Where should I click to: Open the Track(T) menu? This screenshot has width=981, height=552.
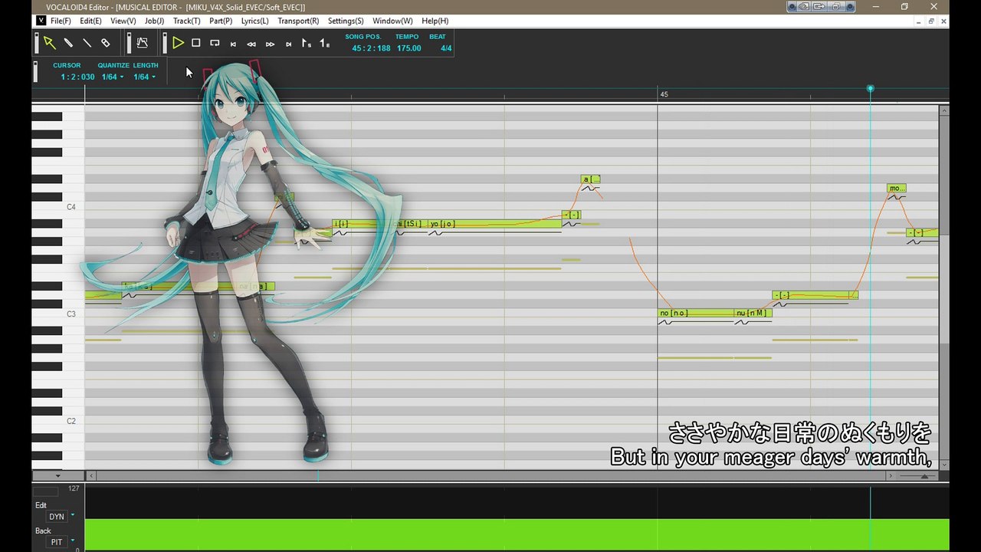click(x=186, y=21)
